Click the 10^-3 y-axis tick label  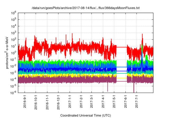tap(13, 73)
